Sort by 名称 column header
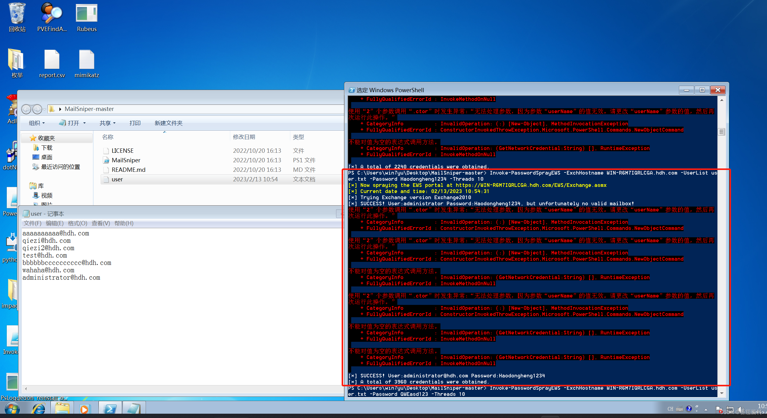This screenshot has width=767, height=418. 108,137
